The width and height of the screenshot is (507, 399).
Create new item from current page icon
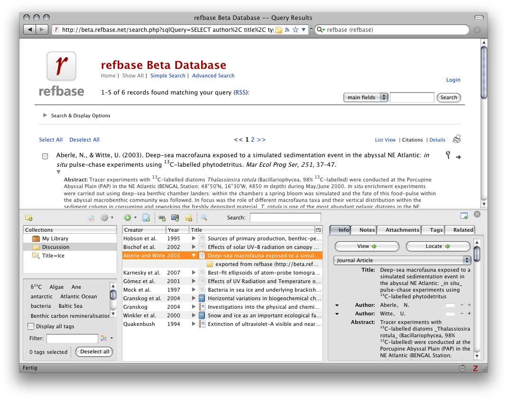(146, 218)
